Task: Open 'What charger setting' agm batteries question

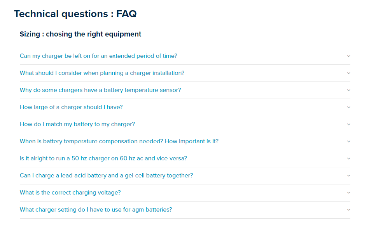Action: pyautogui.click(x=96, y=210)
